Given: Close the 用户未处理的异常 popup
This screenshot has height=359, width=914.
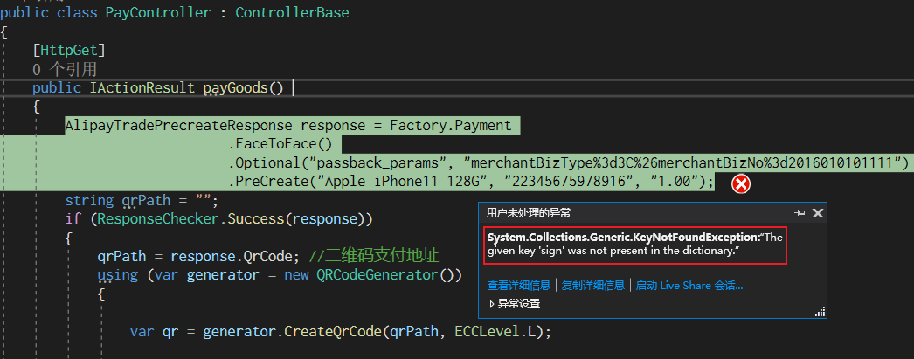Looking at the screenshot, I should pyautogui.click(x=818, y=213).
